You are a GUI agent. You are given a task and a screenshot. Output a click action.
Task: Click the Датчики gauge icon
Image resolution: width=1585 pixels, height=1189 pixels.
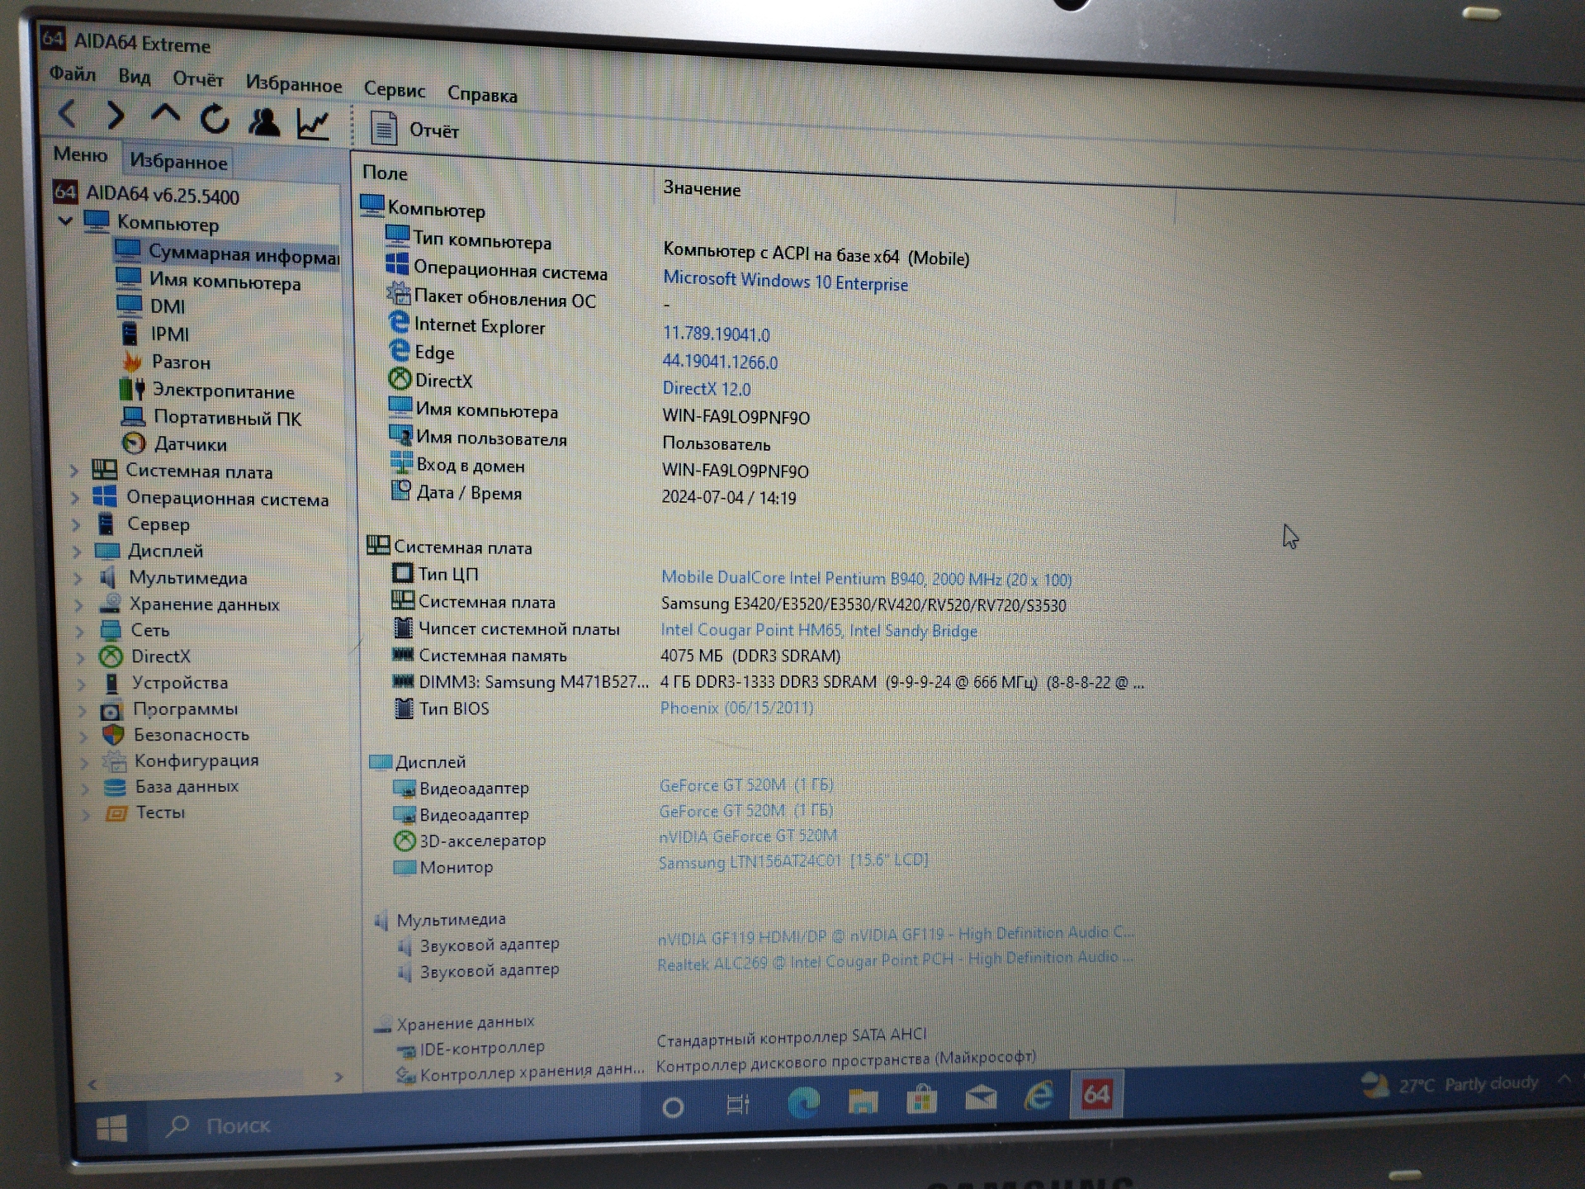[x=134, y=443]
